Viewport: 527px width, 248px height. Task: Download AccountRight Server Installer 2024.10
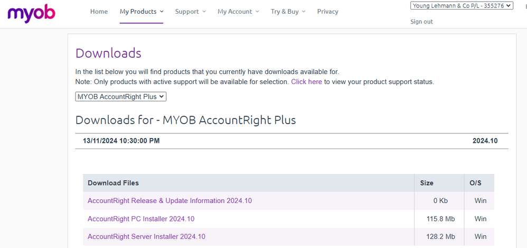[x=146, y=237]
